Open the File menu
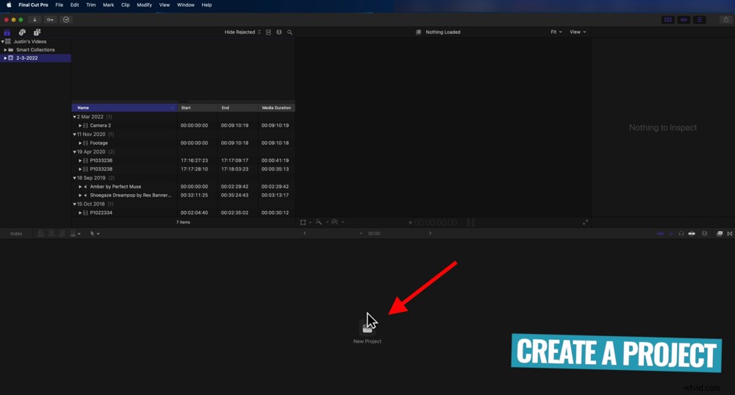The height and width of the screenshot is (395, 735). [59, 4]
